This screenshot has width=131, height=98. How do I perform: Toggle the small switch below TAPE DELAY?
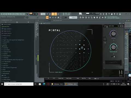(x=113, y=57)
